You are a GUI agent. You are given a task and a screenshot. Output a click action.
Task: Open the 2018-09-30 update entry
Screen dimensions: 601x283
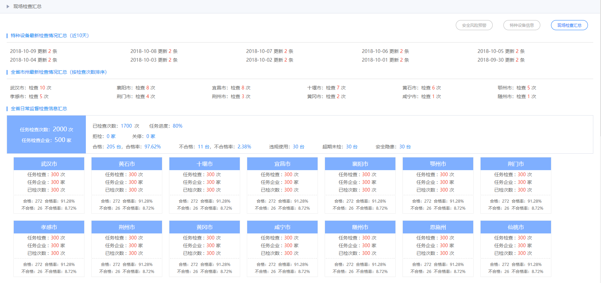pyautogui.click(x=501, y=60)
